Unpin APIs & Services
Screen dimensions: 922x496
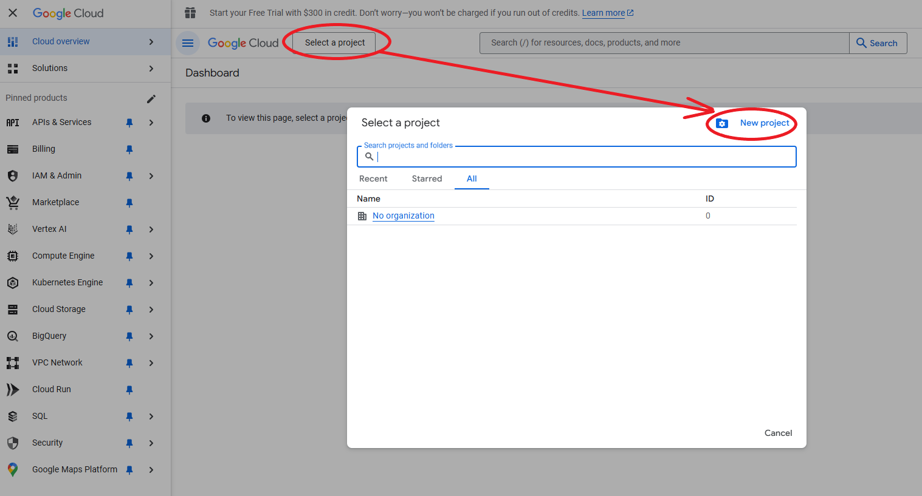click(129, 123)
